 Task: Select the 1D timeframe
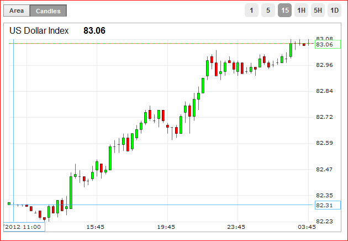pyautogui.click(x=334, y=10)
